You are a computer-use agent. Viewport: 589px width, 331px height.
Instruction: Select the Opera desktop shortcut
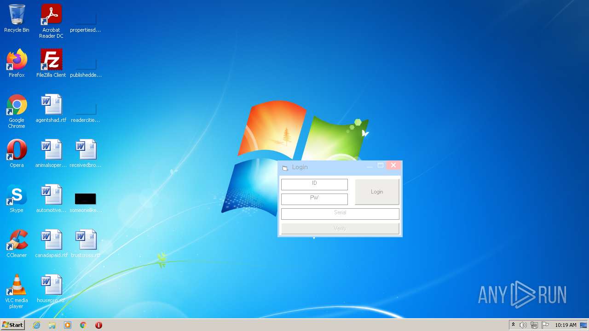tap(17, 154)
